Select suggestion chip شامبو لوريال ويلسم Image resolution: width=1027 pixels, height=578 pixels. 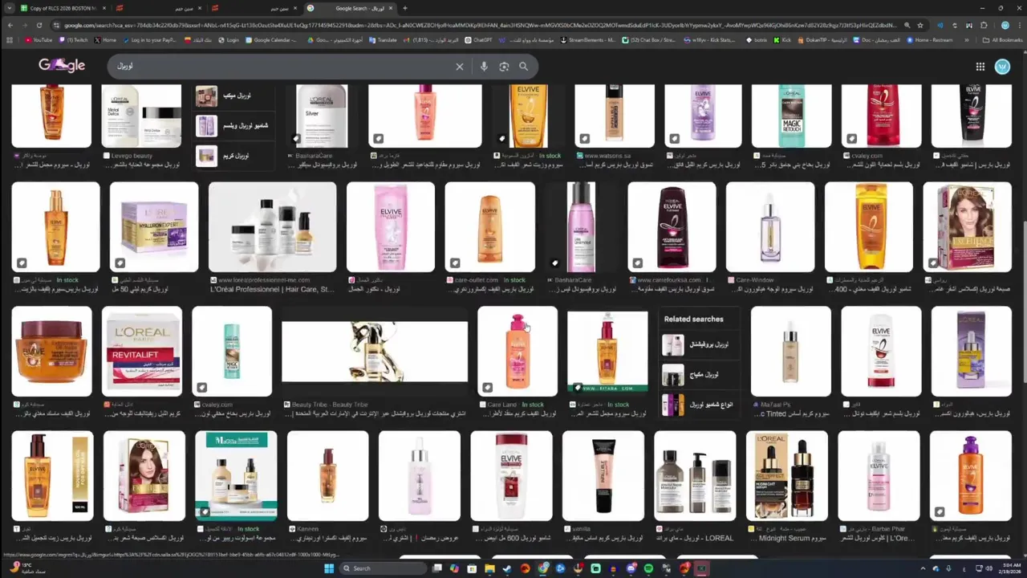[x=233, y=125]
